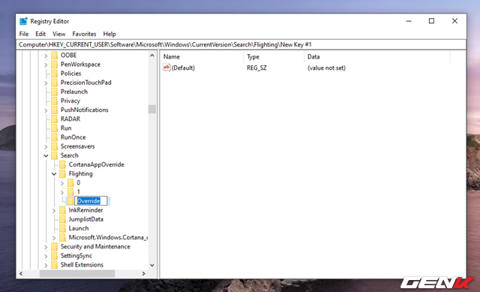The height and width of the screenshot is (292, 480).
Task: Click the Security and Maintenance folder icon
Action: 55,247
